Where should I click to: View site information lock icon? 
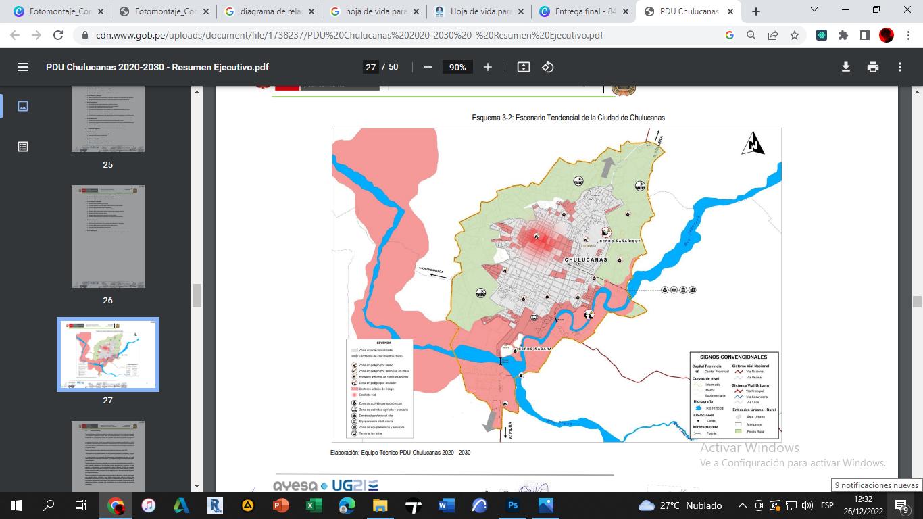(84, 35)
